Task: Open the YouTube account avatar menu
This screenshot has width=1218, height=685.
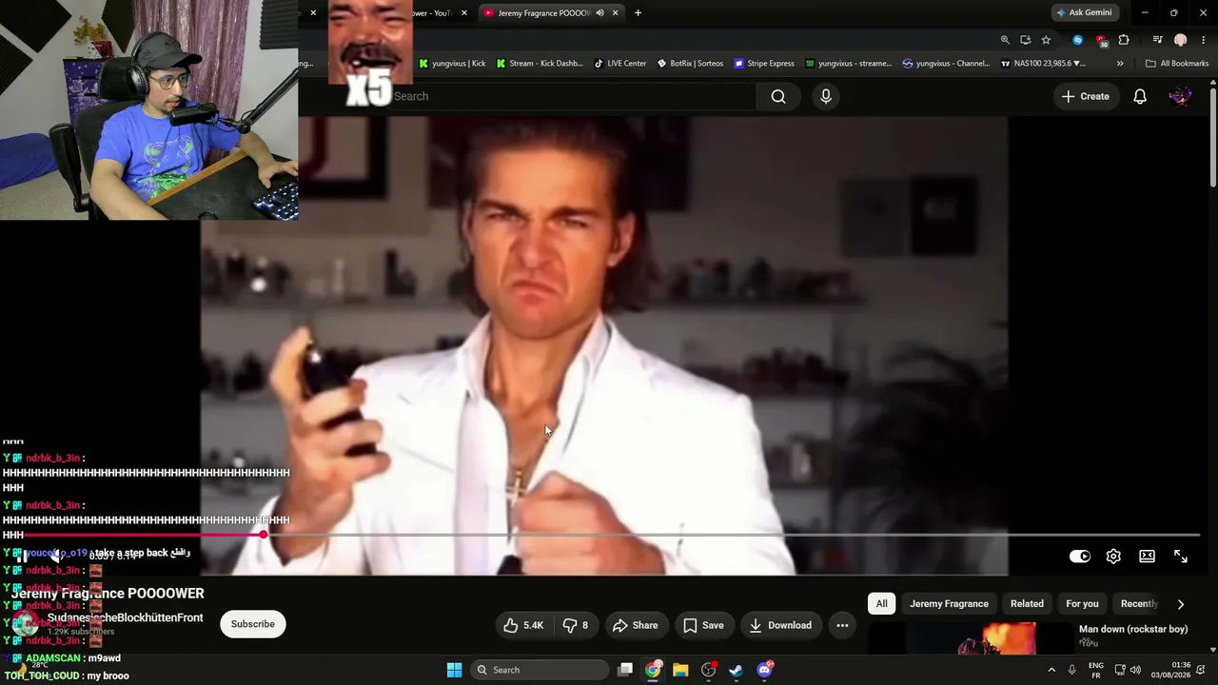Action: (x=1180, y=96)
